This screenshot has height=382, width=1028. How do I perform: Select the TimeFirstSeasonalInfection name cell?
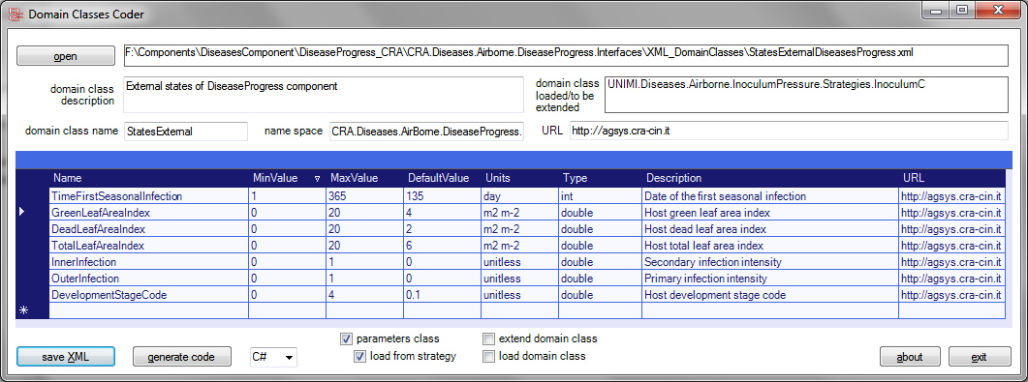149,196
